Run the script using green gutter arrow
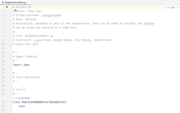Viewport: 180px width, 113px height. (7, 7)
